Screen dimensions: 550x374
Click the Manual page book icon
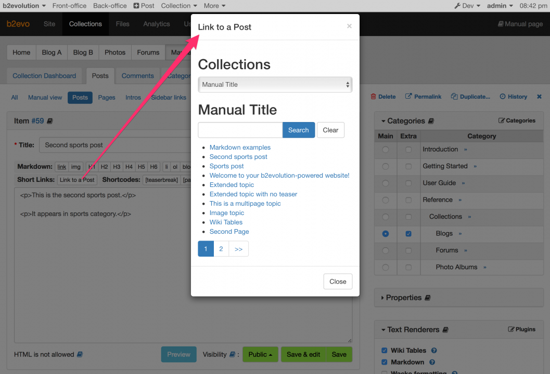pos(501,24)
